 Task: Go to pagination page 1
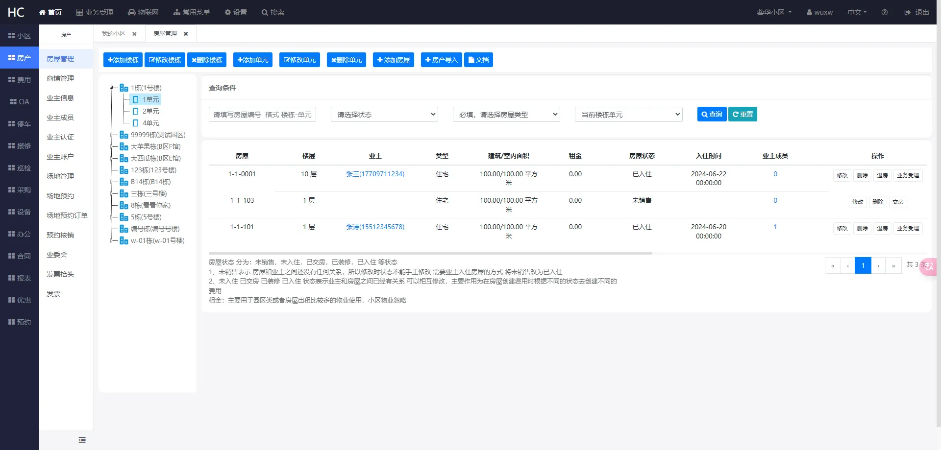click(x=863, y=265)
